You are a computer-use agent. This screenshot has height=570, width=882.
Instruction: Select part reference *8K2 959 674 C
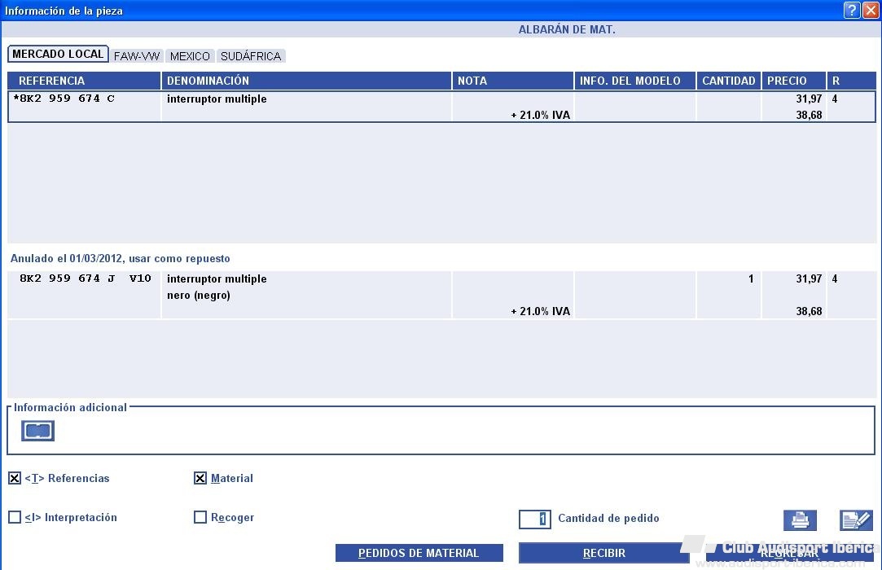[64, 99]
